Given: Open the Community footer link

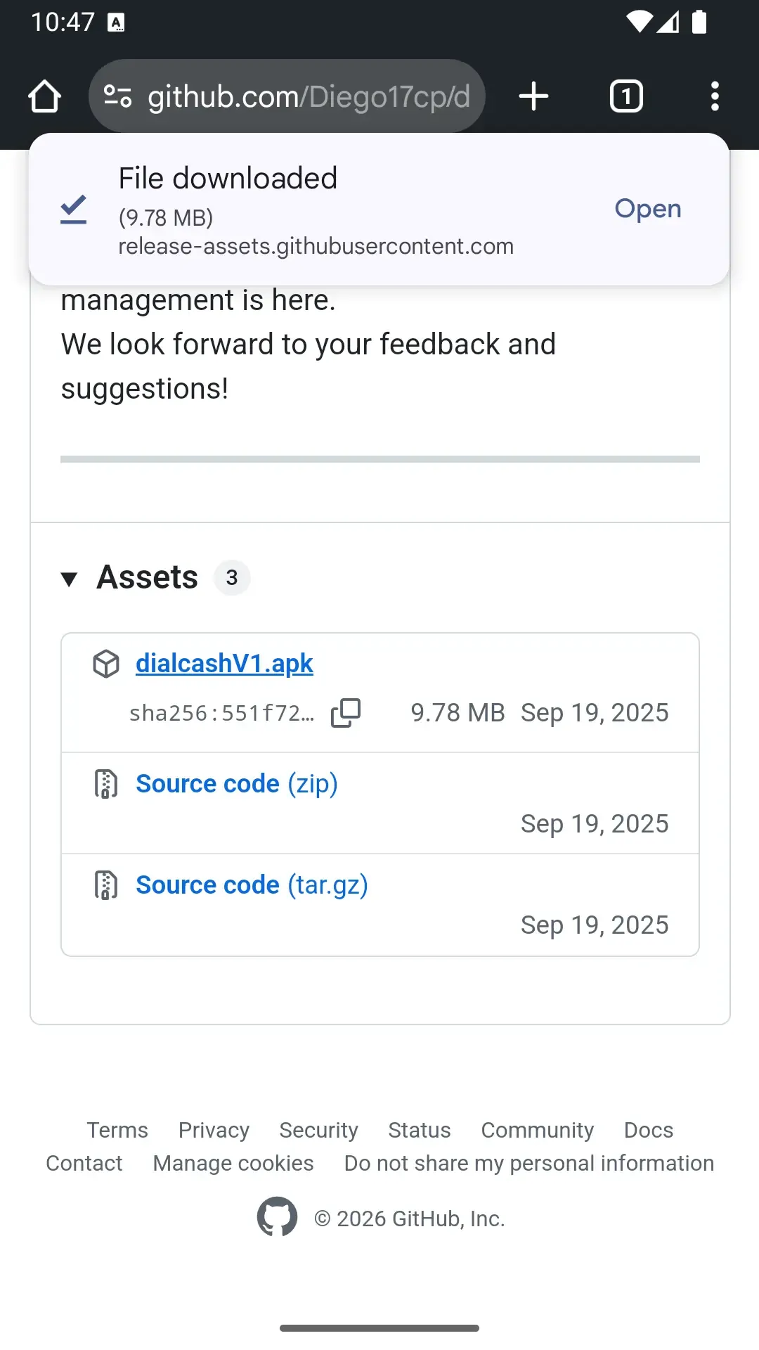Looking at the screenshot, I should pos(537,1130).
